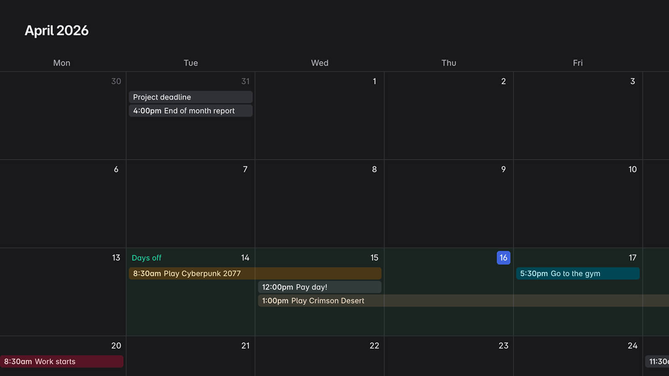Select April 8 date number
The width and height of the screenshot is (669, 376).
click(375, 169)
